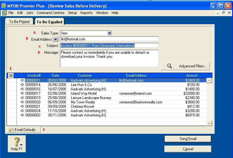Image resolution: width=233 pixels, height=158 pixels.
Task: Open Advanced Filters
Action: pos(185,66)
